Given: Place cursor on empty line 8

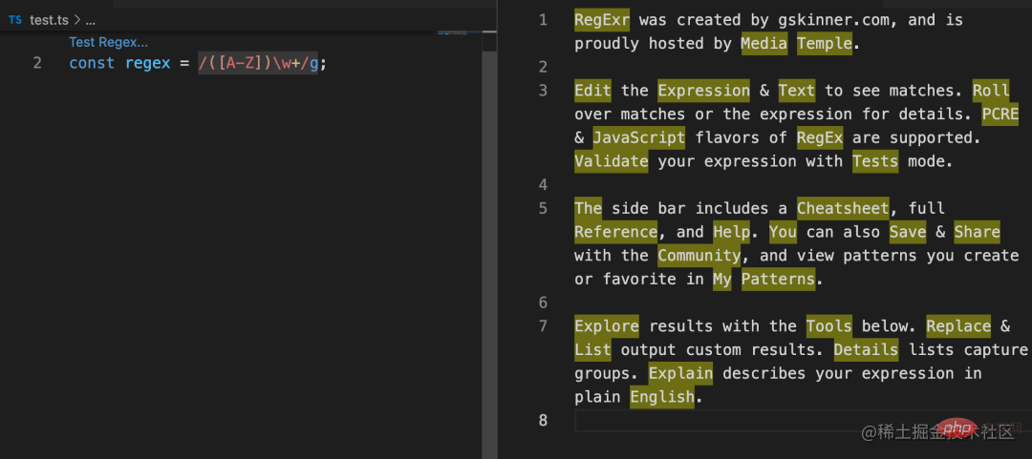Looking at the screenshot, I should click(x=764, y=420).
